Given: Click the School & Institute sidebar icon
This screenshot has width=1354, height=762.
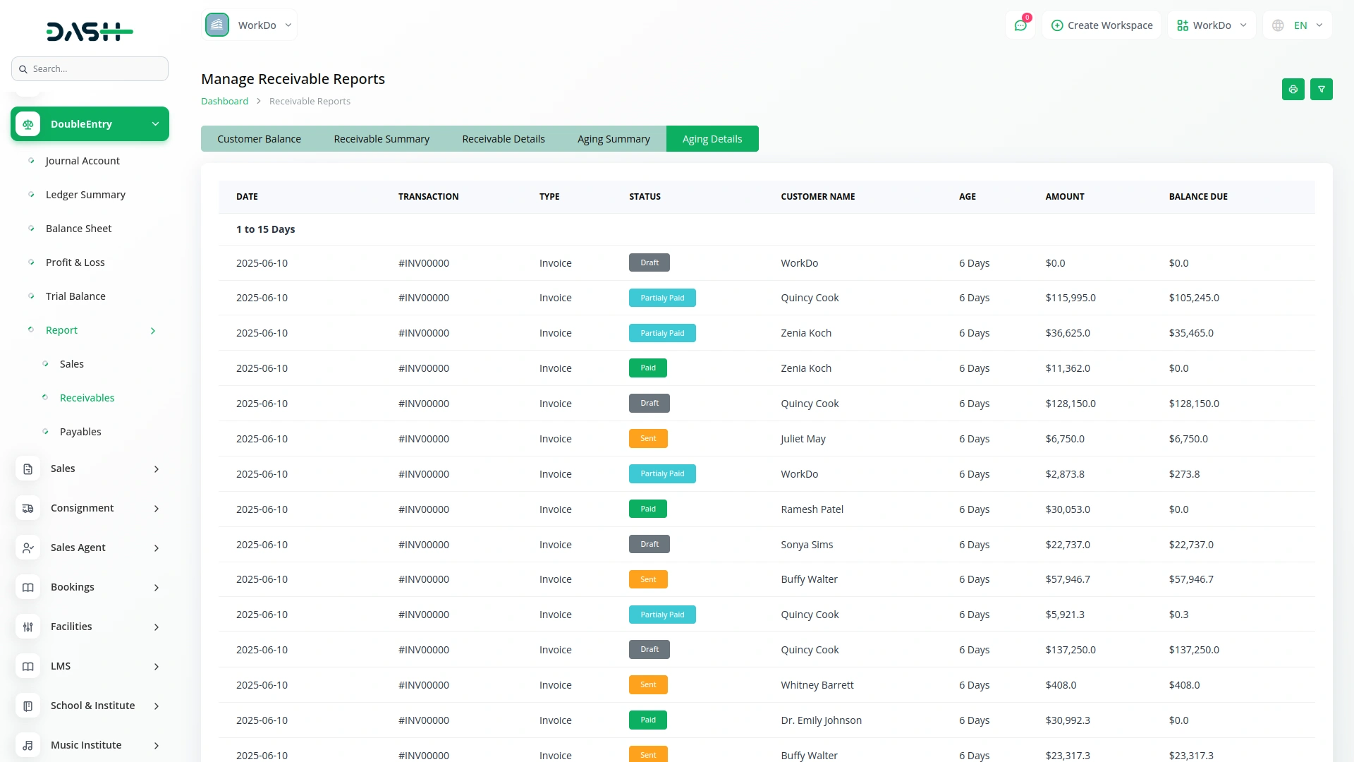Looking at the screenshot, I should (28, 706).
